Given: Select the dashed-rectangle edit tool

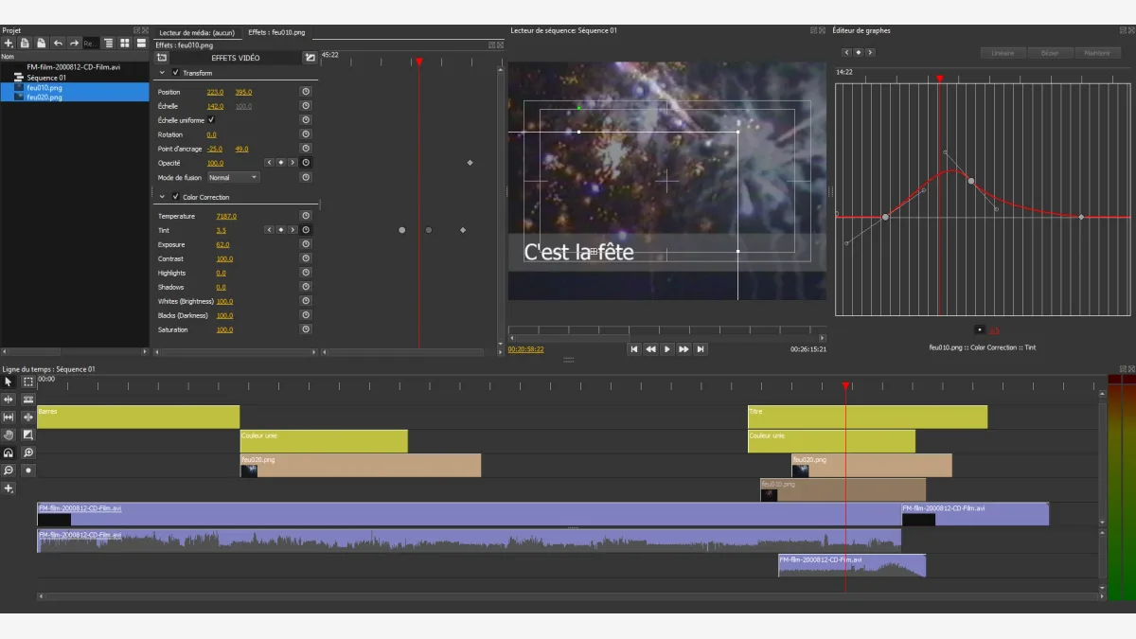Looking at the screenshot, I should (x=28, y=382).
